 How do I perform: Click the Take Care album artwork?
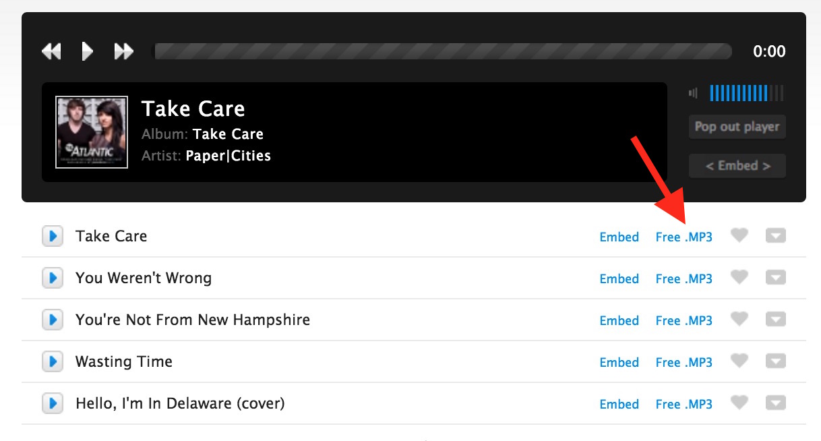pyautogui.click(x=92, y=132)
